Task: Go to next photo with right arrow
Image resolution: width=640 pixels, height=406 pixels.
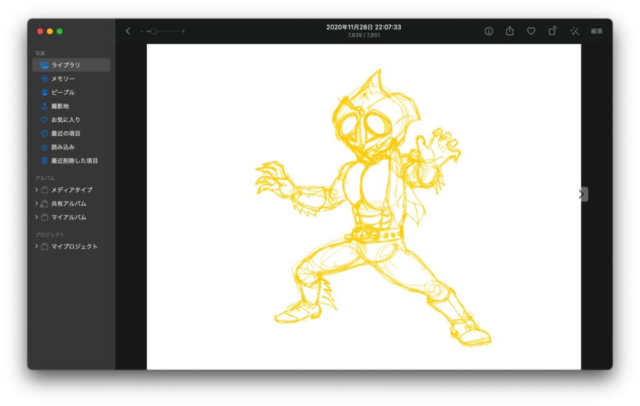Action: tap(582, 194)
